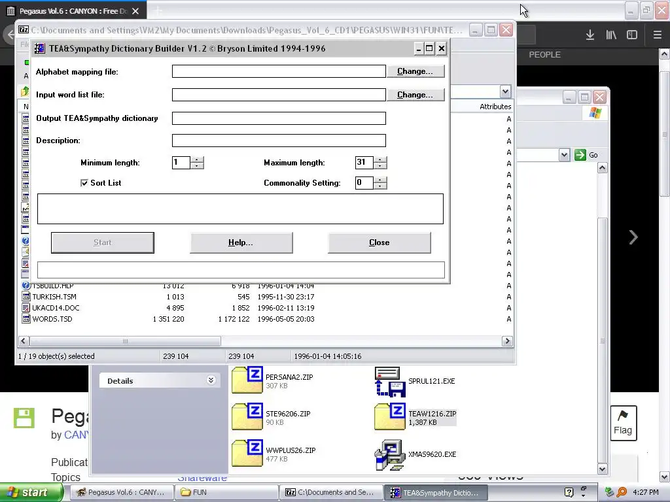The image size is (670, 502).
Task: Click the Maximum length value box
Action: point(364,162)
